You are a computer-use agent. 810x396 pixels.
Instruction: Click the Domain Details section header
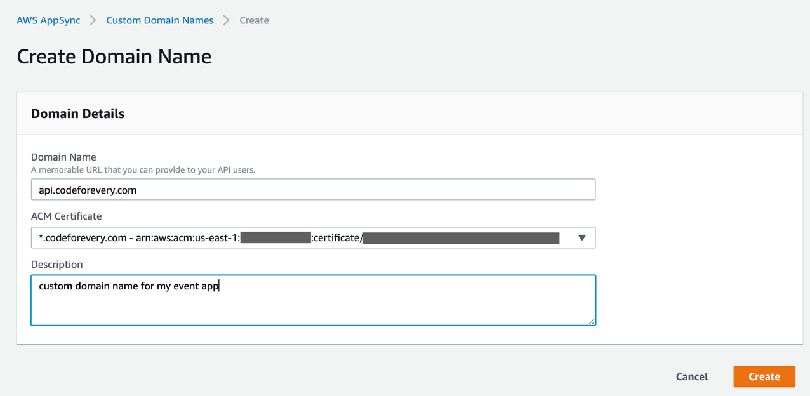pos(77,113)
